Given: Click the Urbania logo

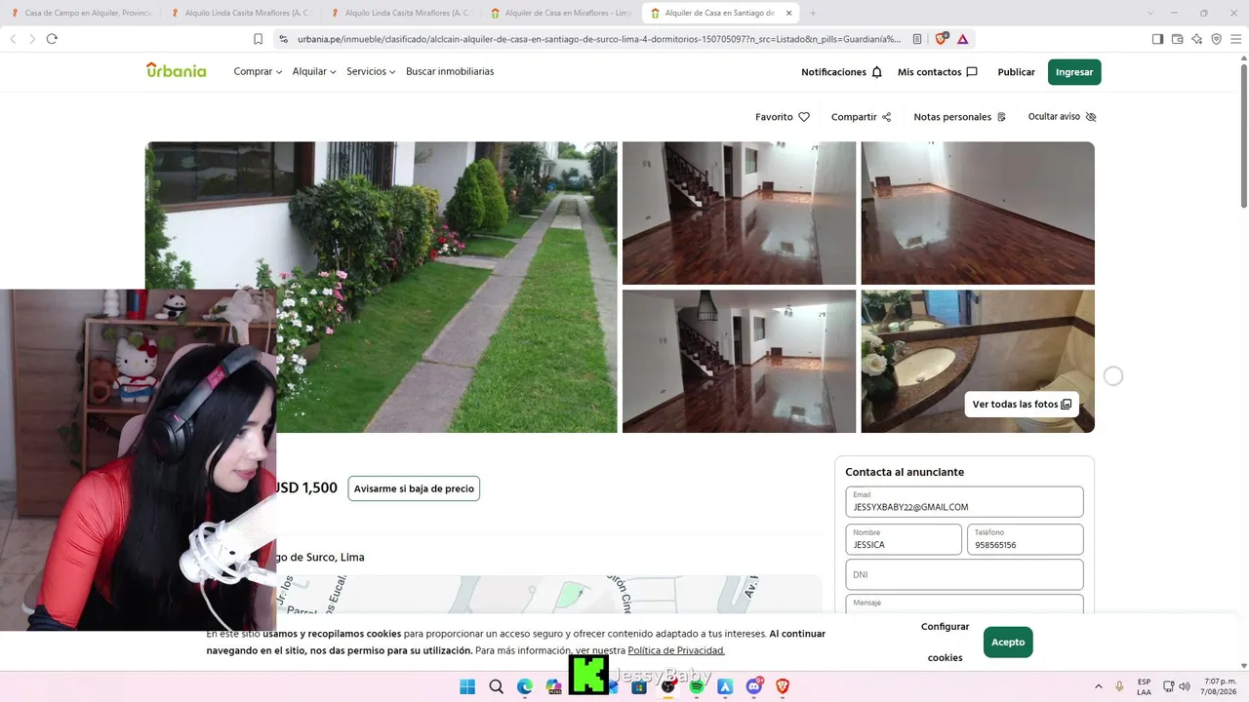Looking at the screenshot, I should tap(176, 70).
